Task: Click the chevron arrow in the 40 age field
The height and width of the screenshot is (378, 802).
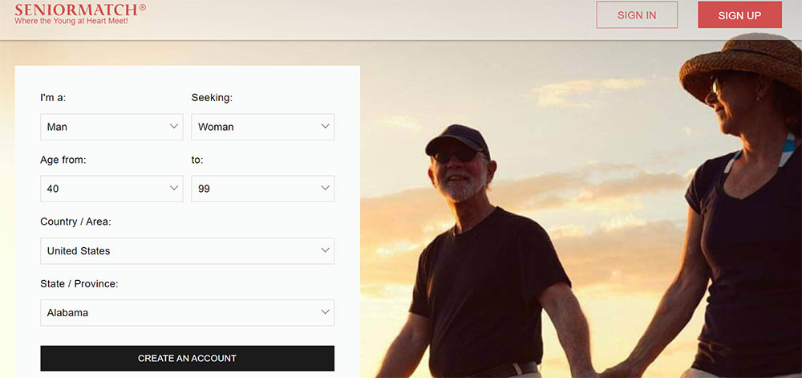Action: (x=174, y=189)
